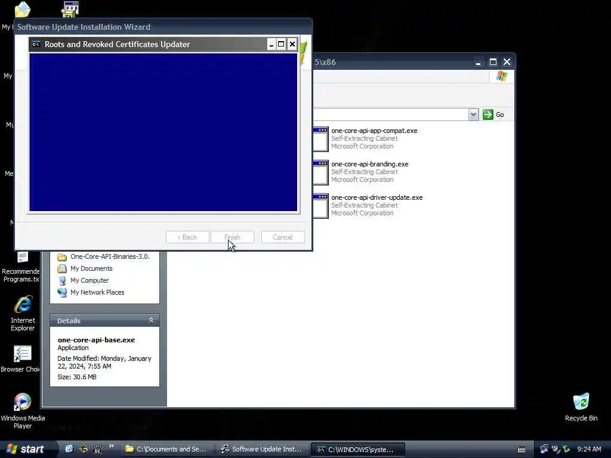Click the Windows flag logo in Explorer

(x=502, y=76)
